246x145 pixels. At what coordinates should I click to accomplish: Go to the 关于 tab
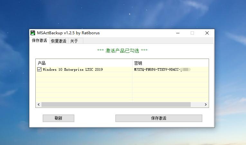[74, 41]
